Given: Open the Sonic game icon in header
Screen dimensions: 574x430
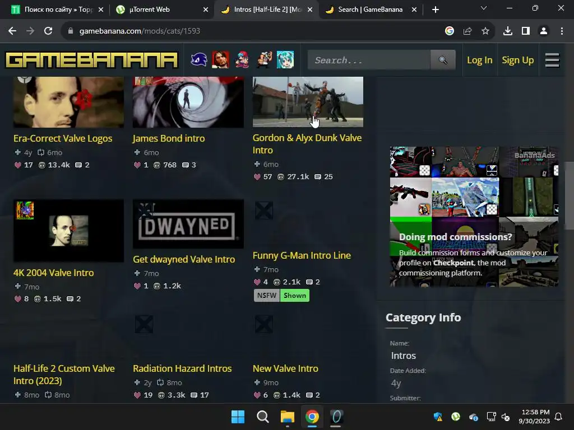Looking at the screenshot, I should pos(199,59).
